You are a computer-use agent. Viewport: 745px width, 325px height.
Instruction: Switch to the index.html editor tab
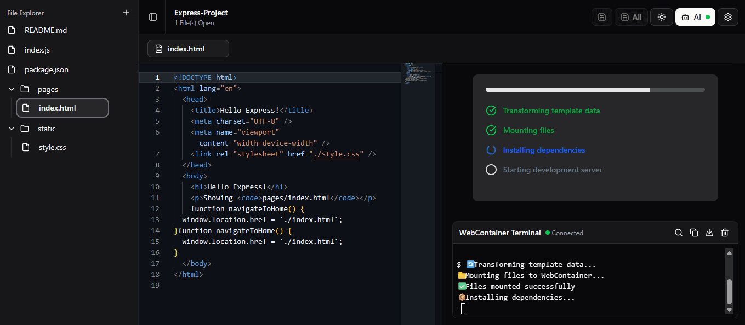coord(188,48)
